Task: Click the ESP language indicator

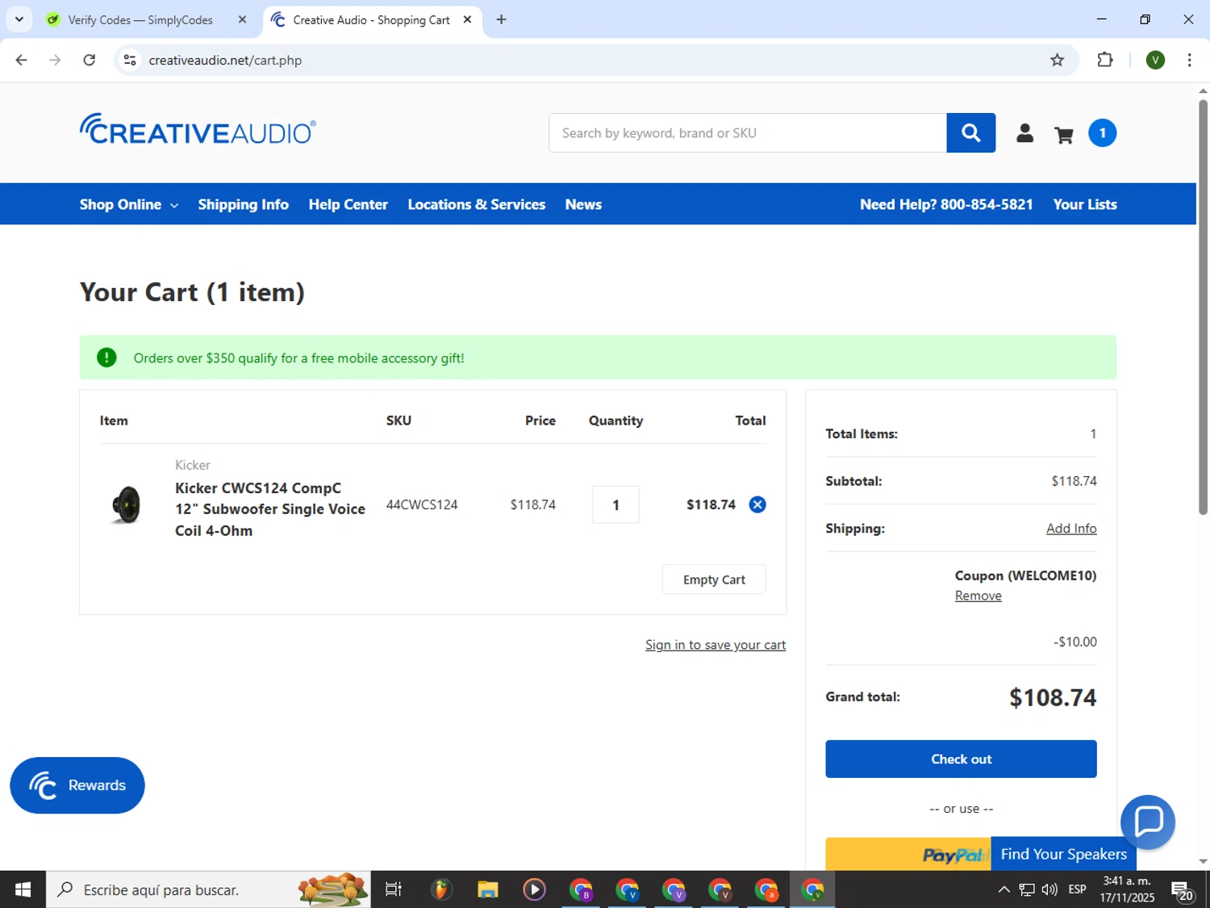Action: tap(1077, 889)
